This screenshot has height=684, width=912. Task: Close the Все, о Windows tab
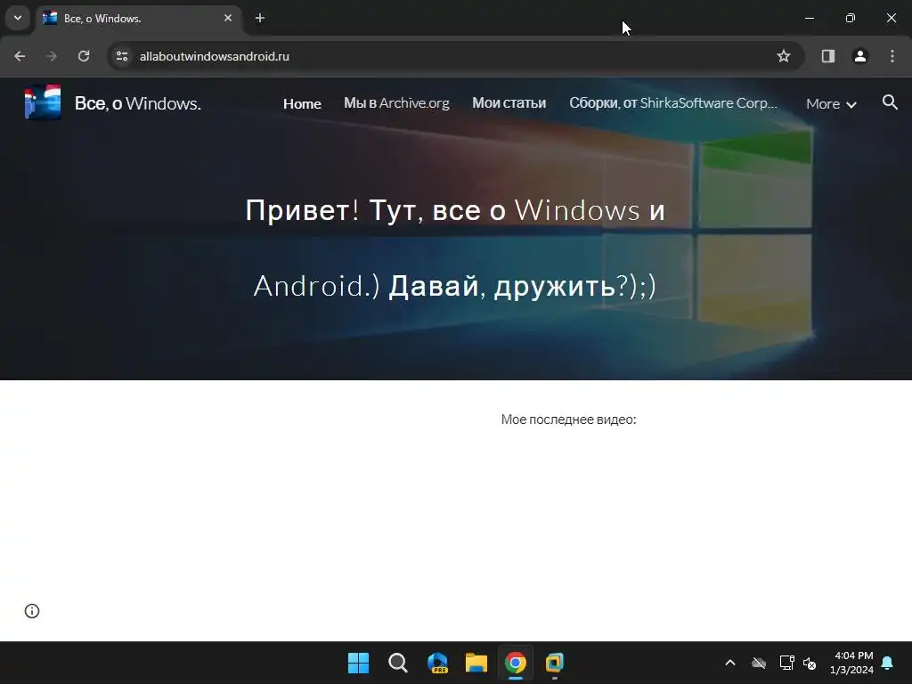tap(228, 18)
